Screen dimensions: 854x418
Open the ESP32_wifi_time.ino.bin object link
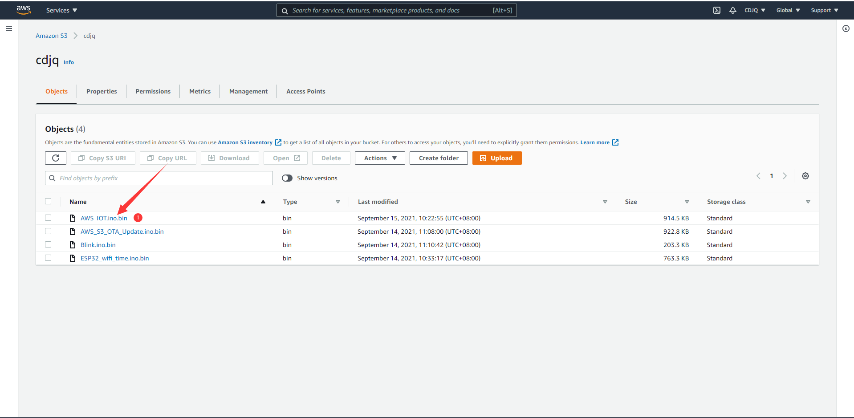click(x=114, y=258)
